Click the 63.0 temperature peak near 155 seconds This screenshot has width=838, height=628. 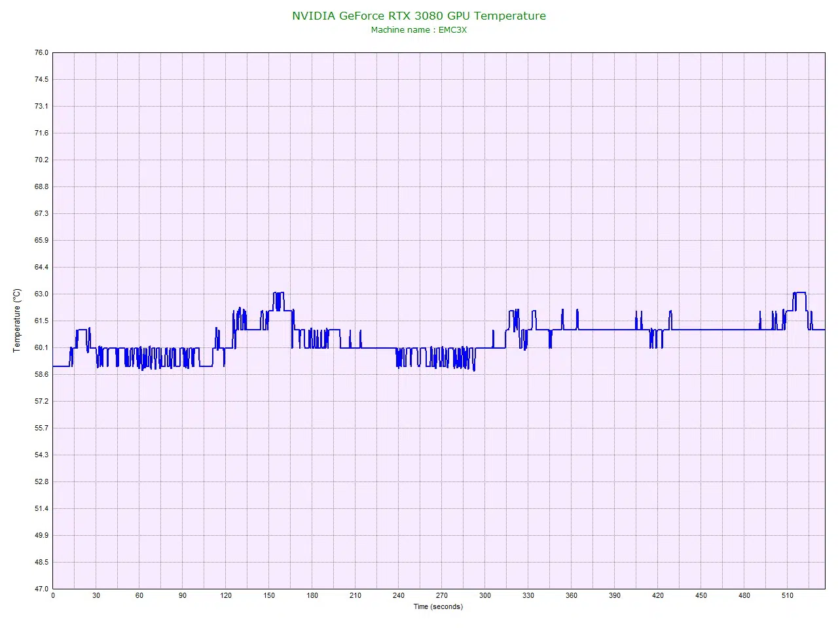click(x=278, y=293)
